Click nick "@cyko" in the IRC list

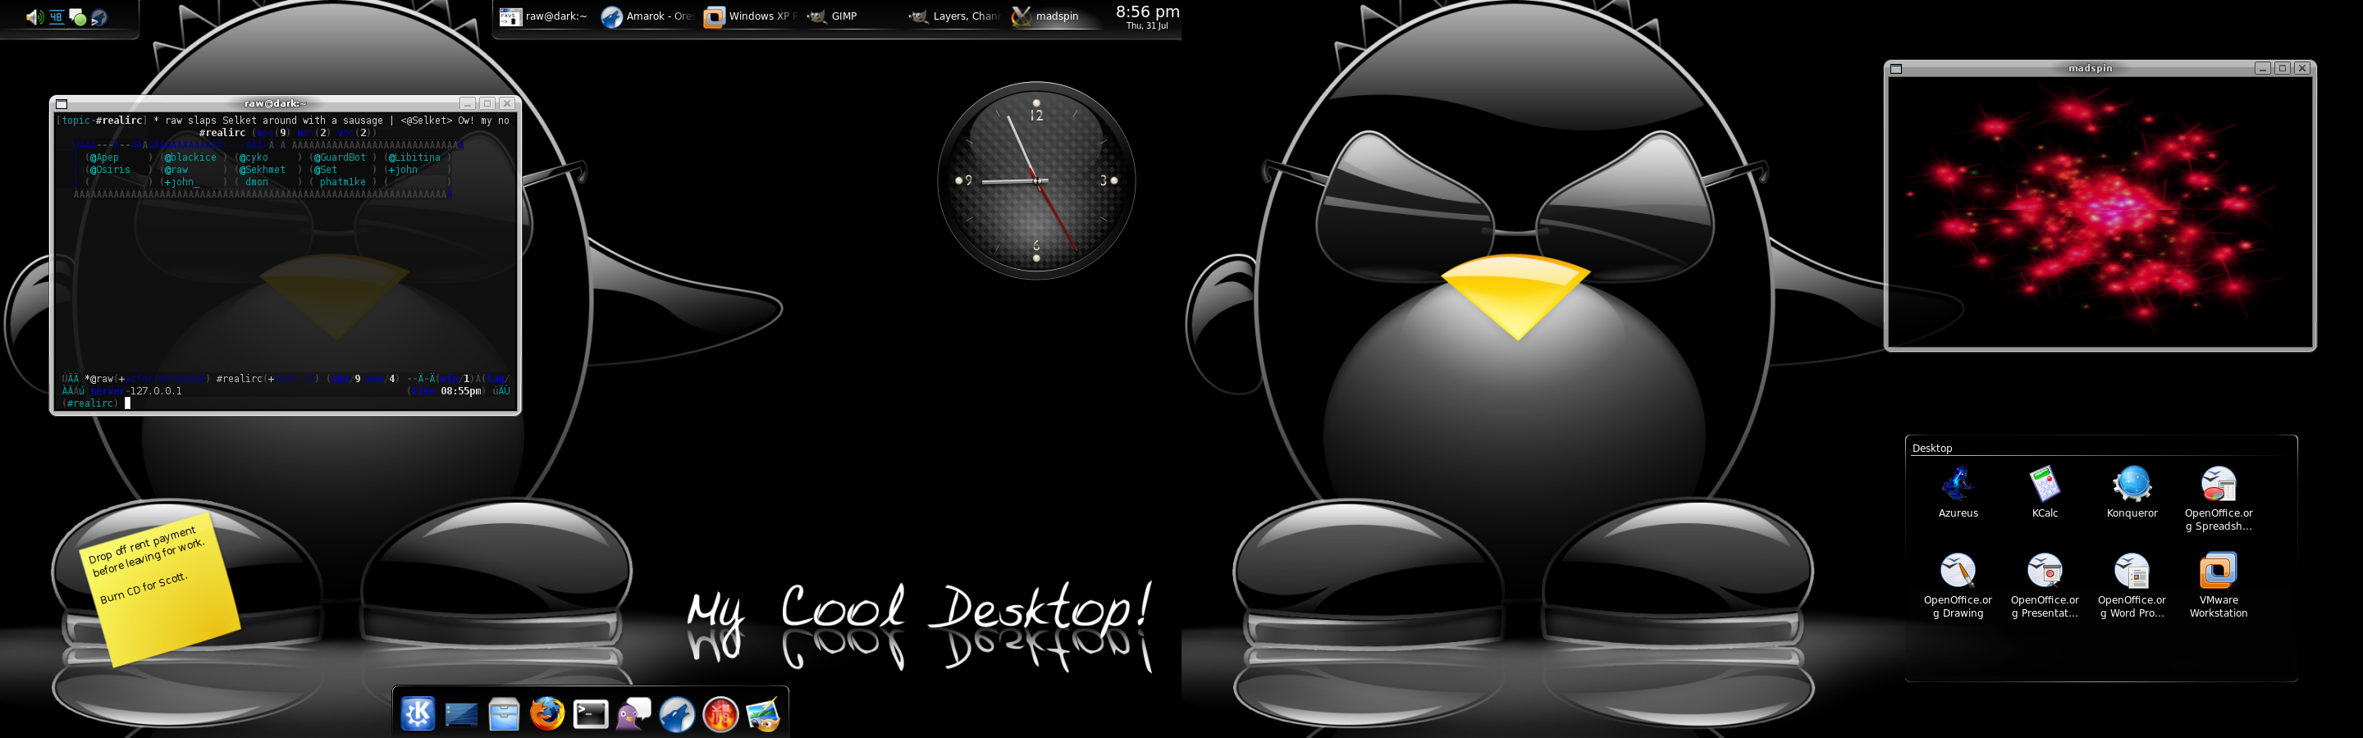(254, 157)
